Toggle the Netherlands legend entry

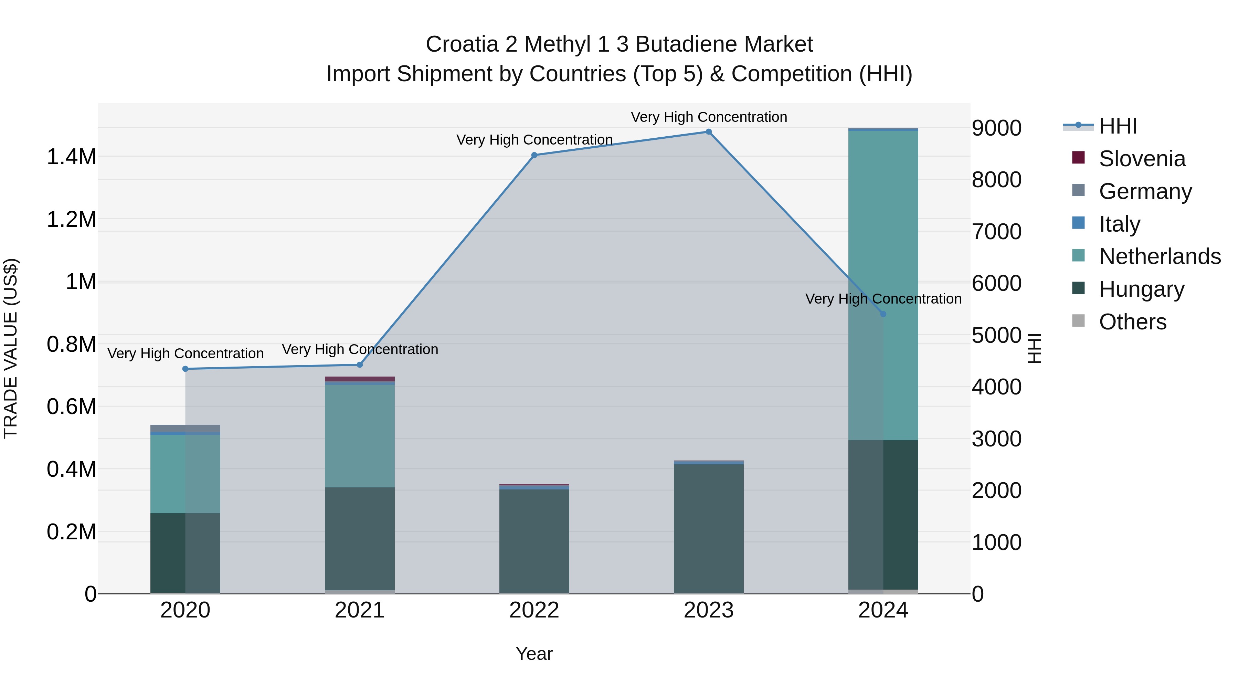tap(1146, 256)
